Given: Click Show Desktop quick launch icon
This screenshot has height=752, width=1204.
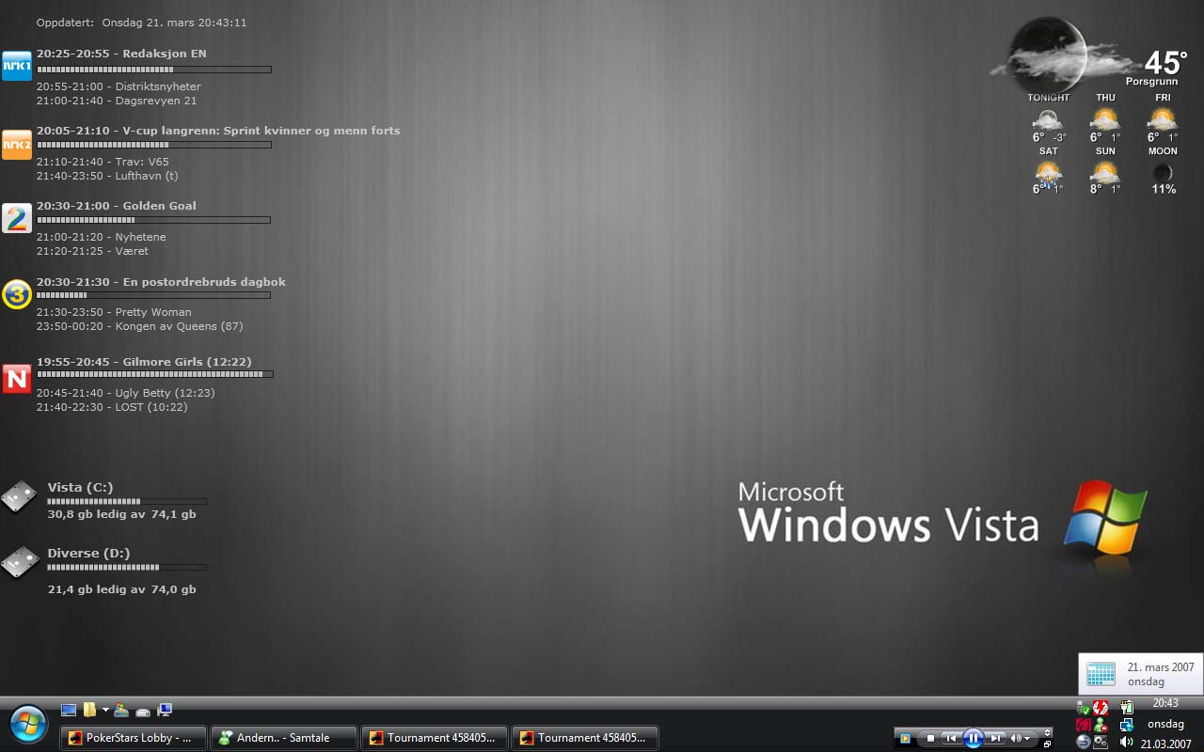Looking at the screenshot, I should pyautogui.click(x=69, y=710).
